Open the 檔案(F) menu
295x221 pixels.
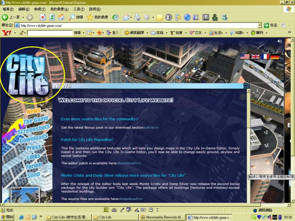[8, 9]
